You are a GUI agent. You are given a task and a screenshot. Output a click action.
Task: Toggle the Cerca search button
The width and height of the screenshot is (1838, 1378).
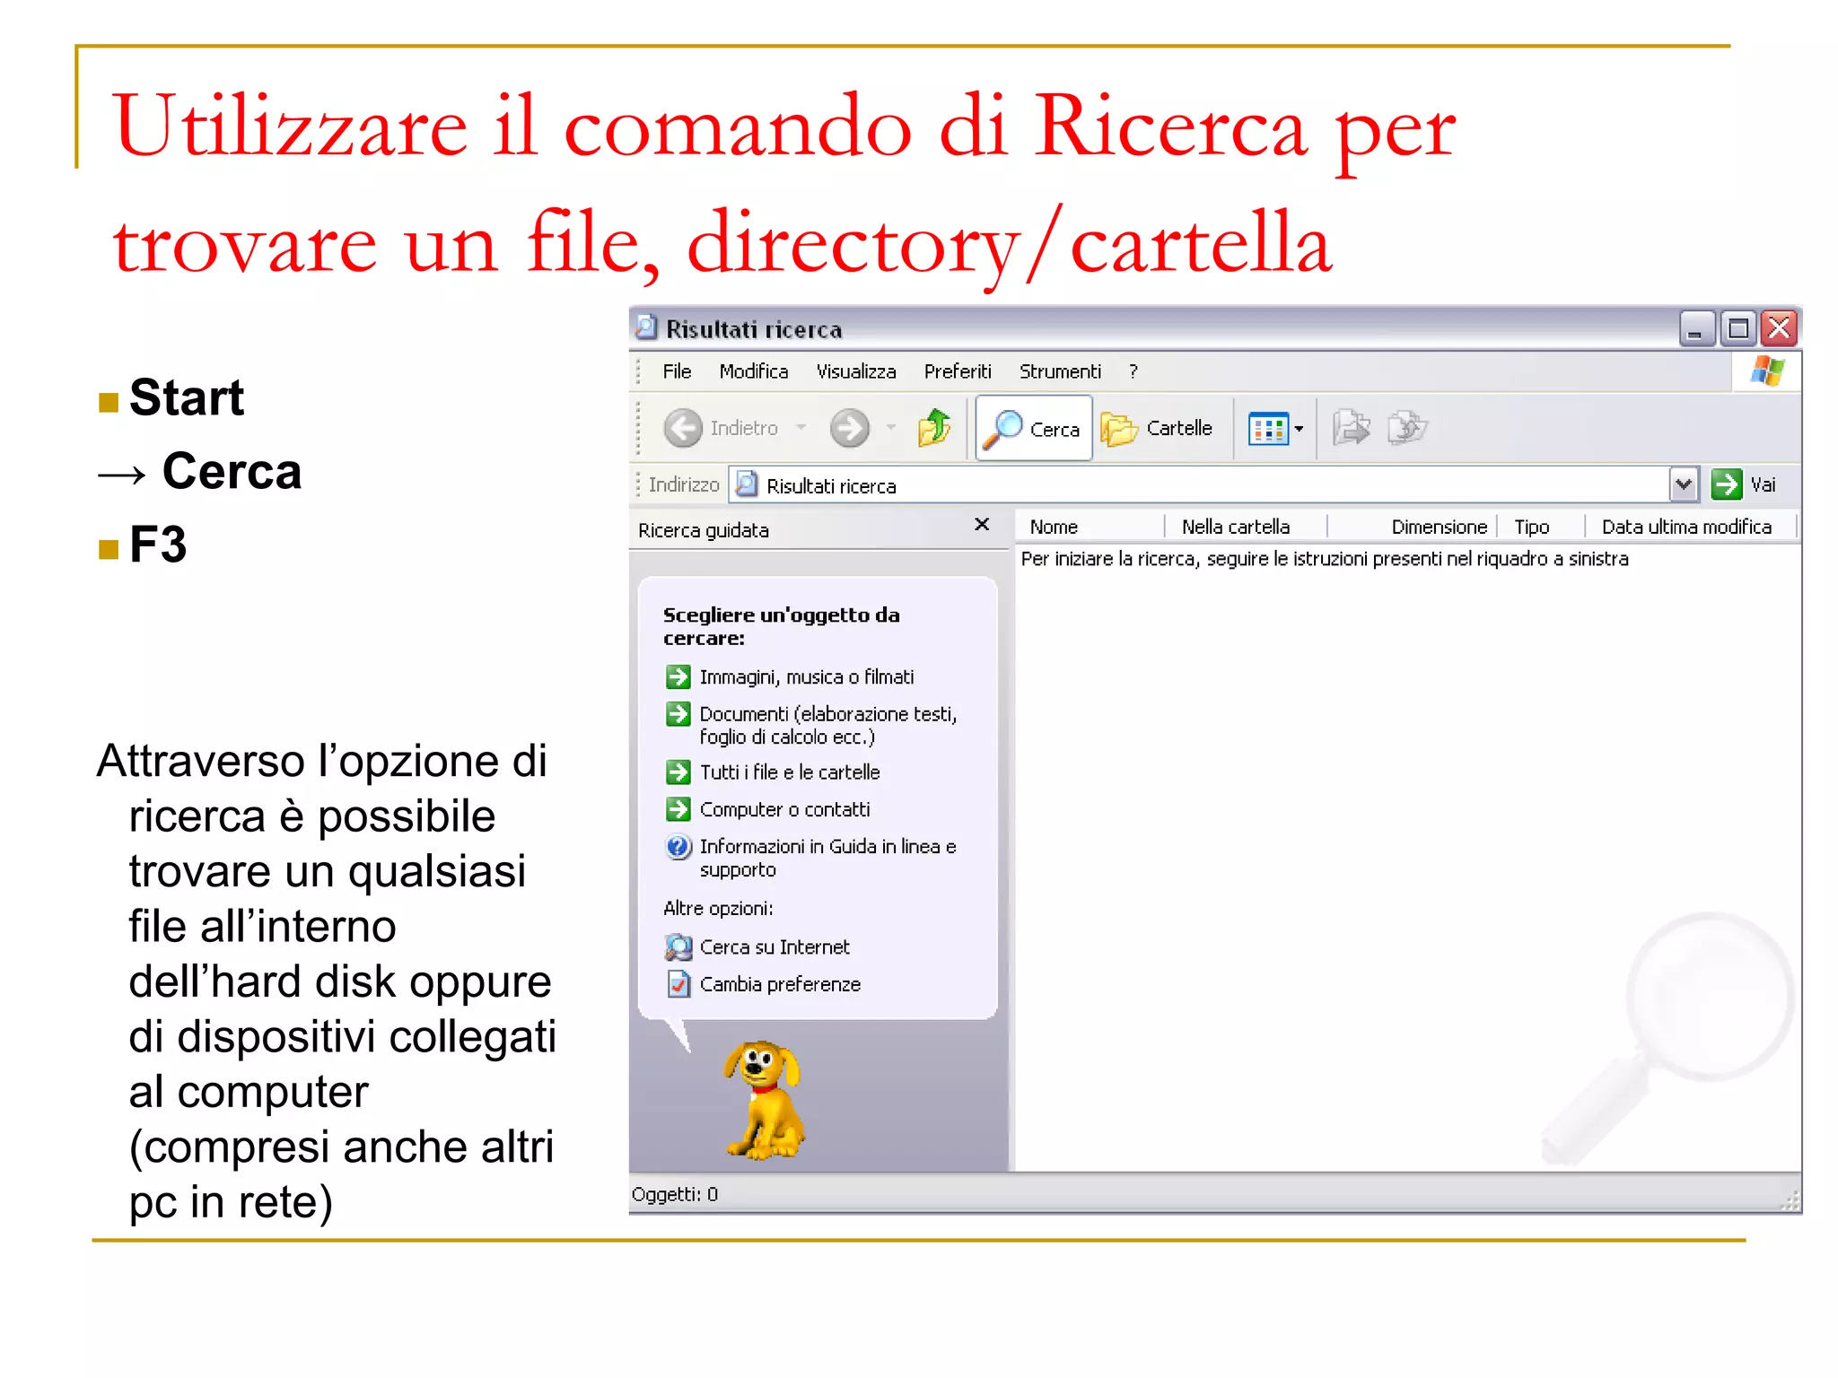(x=1034, y=429)
